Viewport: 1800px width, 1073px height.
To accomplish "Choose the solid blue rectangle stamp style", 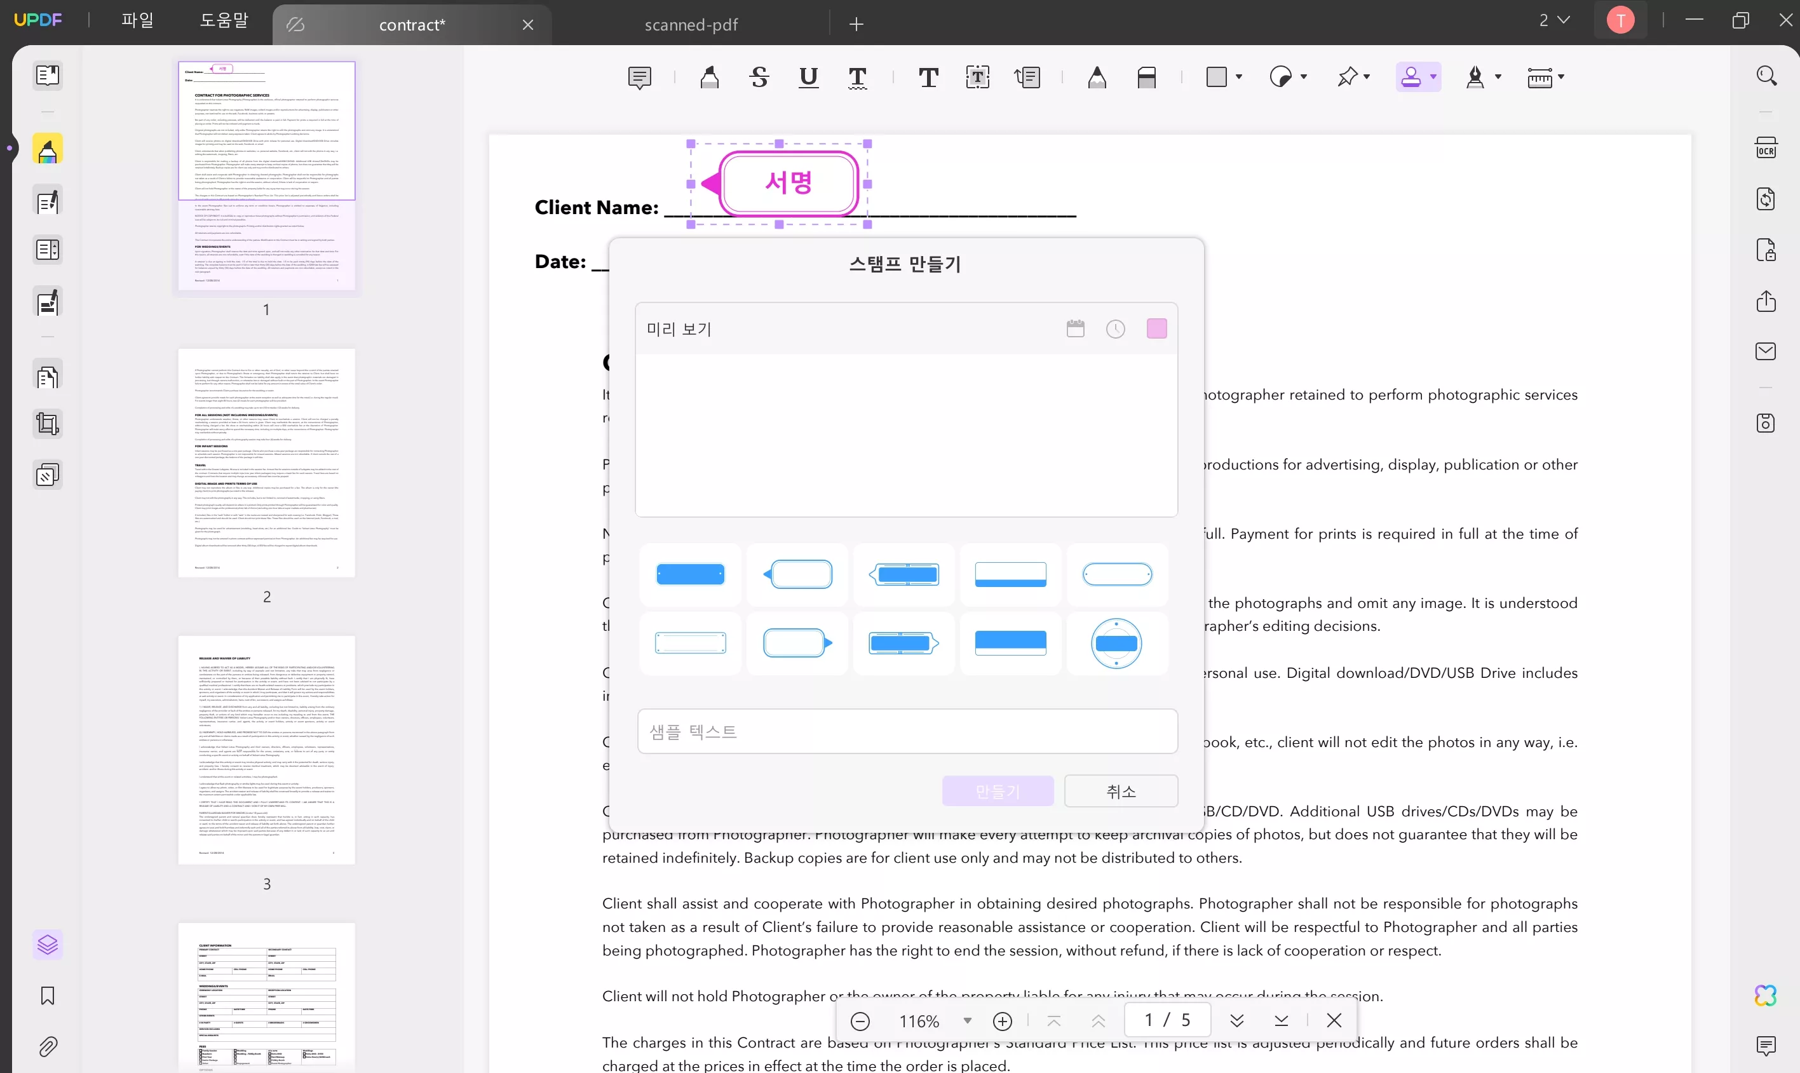I will [x=690, y=575].
